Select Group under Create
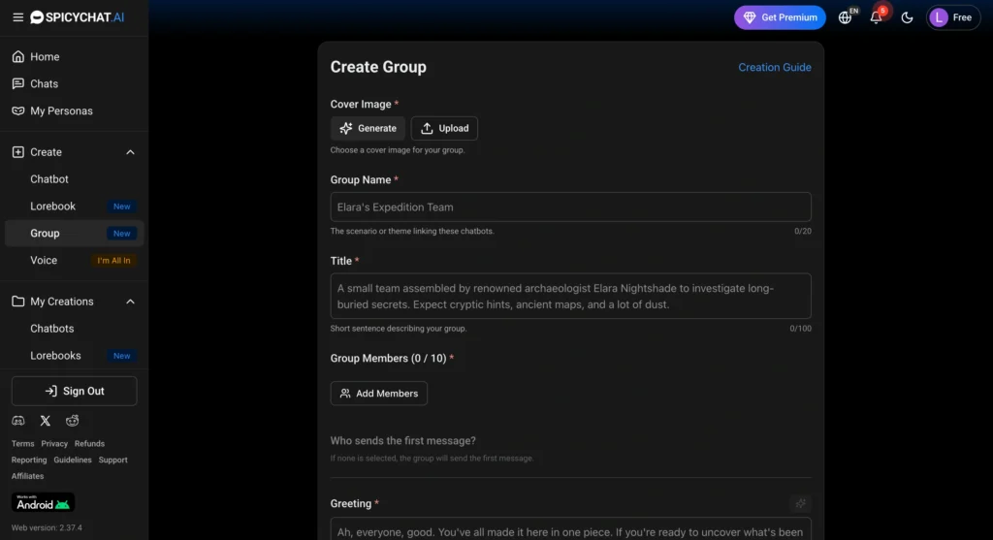 coord(74,233)
